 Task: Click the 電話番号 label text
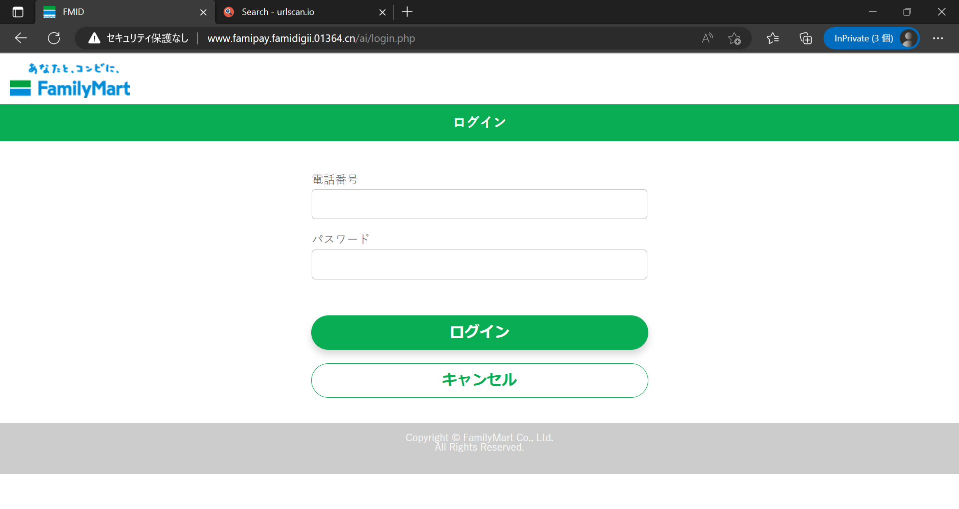click(x=335, y=180)
